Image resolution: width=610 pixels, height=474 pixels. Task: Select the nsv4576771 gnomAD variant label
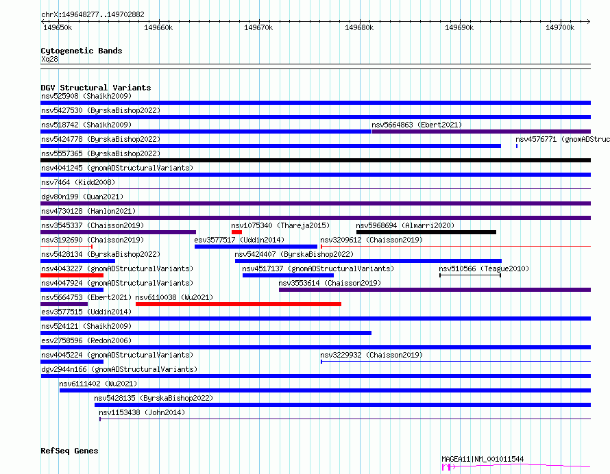(x=563, y=139)
